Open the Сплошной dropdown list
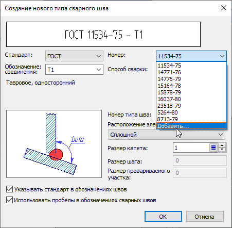The height and width of the screenshot is (228, 232). pyautogui.click(x=167, y=135)
